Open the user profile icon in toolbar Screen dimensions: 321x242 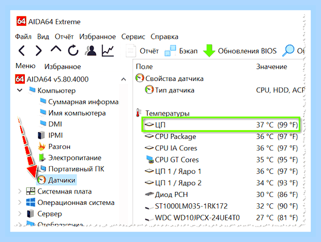(x=91, y=51)
